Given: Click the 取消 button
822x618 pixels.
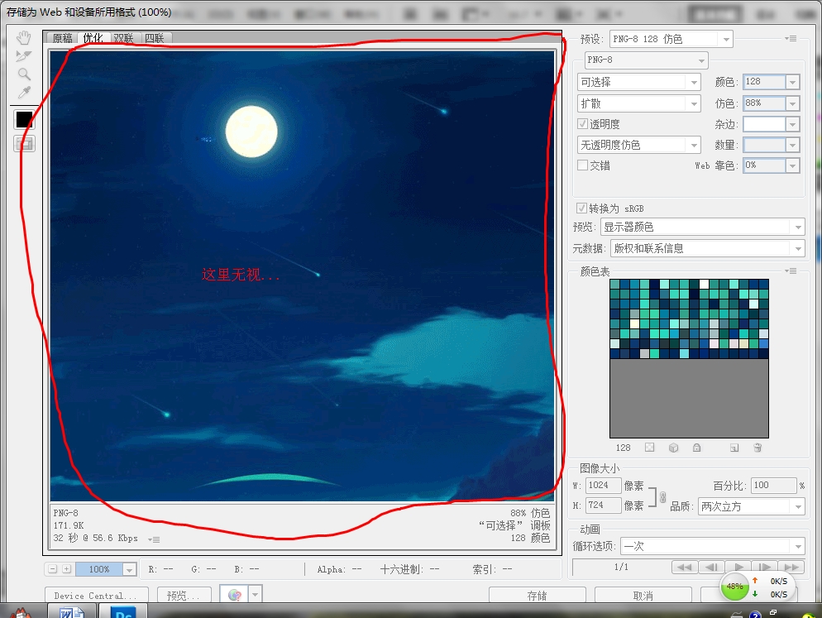Looking at the screenshot, I should pyautogui.click(x=643, y=595).
